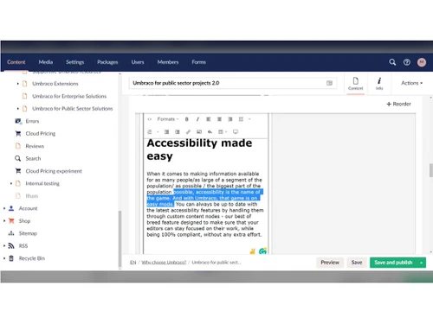Open the Save and publish arrow menu
Viewport: 433px width, 324px height.
coord(422,263)
